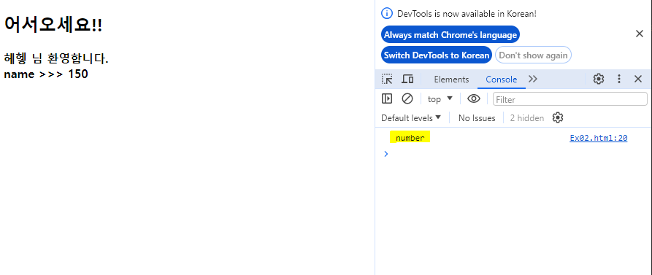Click the Don't show again button
Viewport: 652px width, 275px height.
[x=533, y=55]
